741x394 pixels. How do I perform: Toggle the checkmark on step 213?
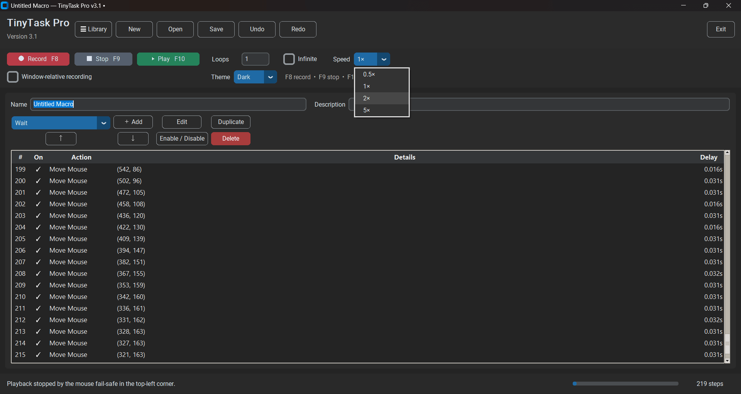pyautogui.click(x=38, y=331)
